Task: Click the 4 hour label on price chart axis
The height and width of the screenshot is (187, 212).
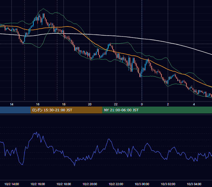Action: [194, 104]
